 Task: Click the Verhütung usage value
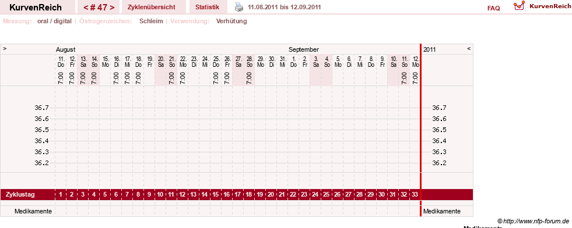point(231,21)
